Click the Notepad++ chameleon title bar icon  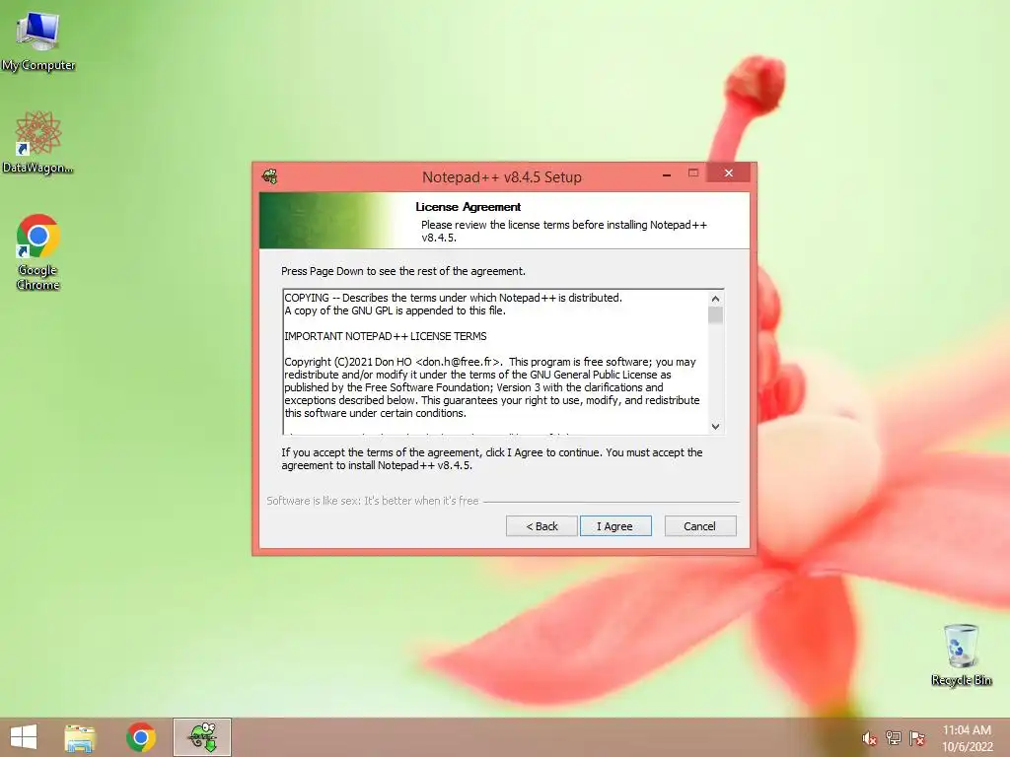270,176
